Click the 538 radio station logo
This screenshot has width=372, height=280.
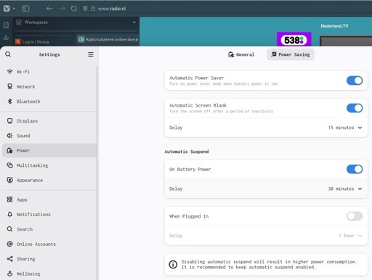point(294,40)
